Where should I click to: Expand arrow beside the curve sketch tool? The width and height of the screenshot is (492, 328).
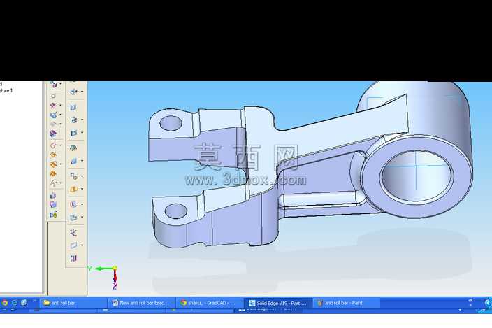(61, 183)
